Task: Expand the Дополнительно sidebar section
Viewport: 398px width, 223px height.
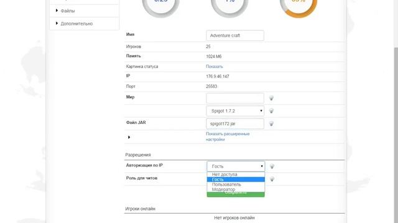Action: 85,24
